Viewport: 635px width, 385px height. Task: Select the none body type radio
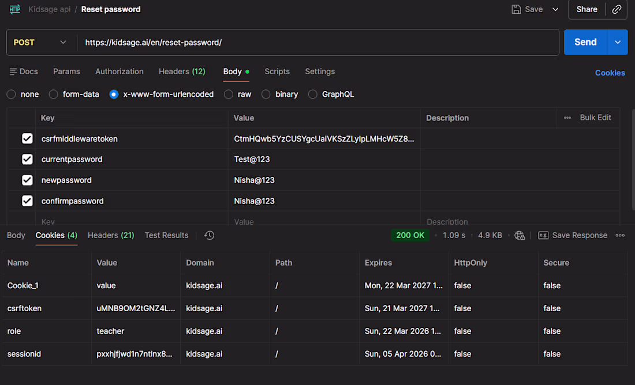[x=12, y=94]
